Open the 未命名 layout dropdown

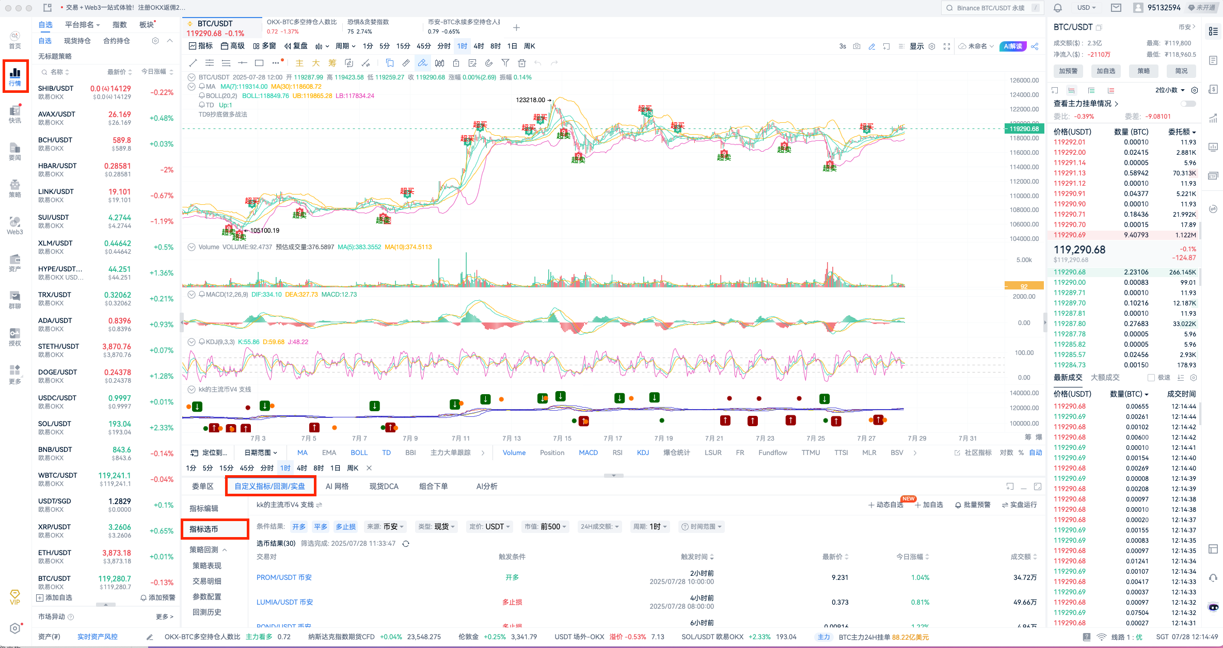976,46
